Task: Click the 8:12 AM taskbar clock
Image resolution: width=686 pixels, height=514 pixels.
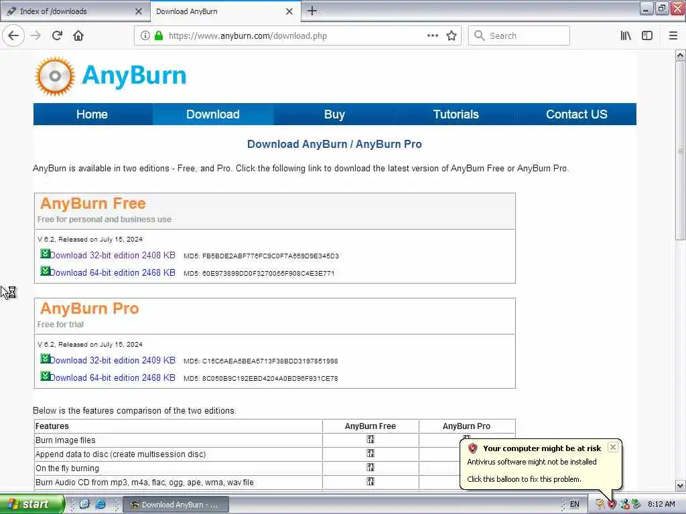Action: [661, 505]
